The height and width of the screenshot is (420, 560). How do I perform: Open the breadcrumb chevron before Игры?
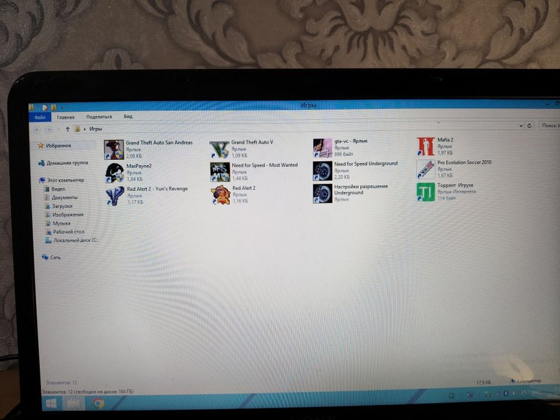85,129
